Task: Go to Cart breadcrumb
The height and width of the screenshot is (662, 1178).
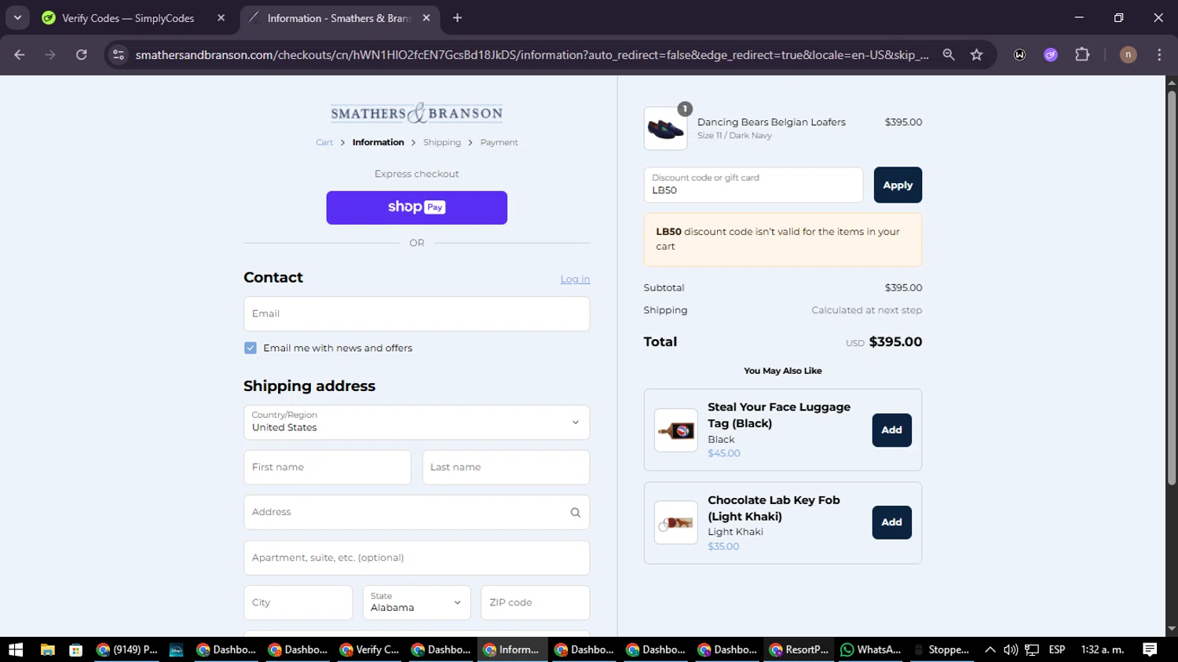Action: 324,143
